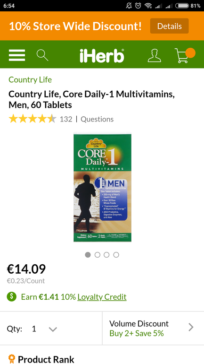Image resolution: width=204 pixels, height=364 pixels.
Task: Tap the search magnifier icon
Action: click(42, 55)
